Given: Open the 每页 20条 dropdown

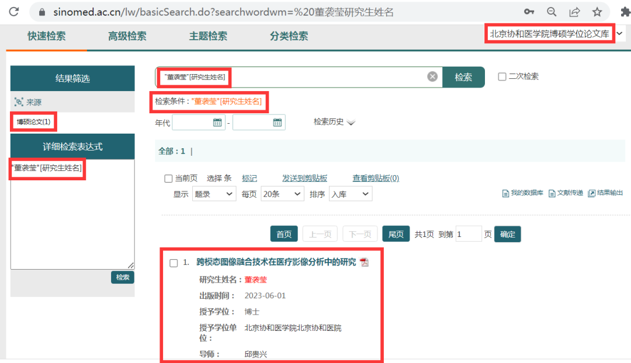Looking at the screenshot, I should (282, 194).
